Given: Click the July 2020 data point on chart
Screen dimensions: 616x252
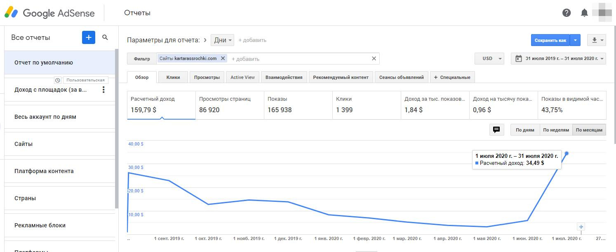Looking at the screenshot, I should click(567, 153).
